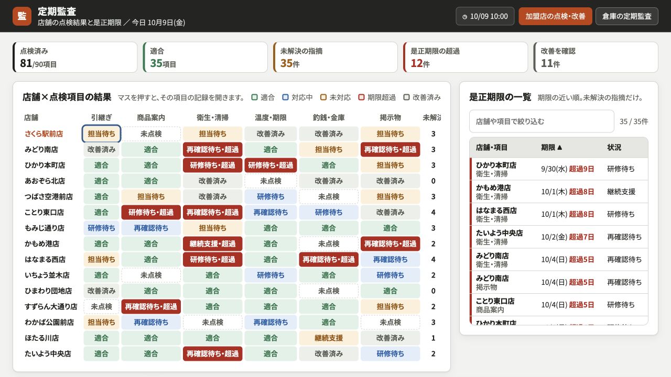Open ことり東口店's 商品案内 研修待ち・超過 cell
Image resolution: width=671 pixels, height=377 pixels.
(x=151, y=213)
